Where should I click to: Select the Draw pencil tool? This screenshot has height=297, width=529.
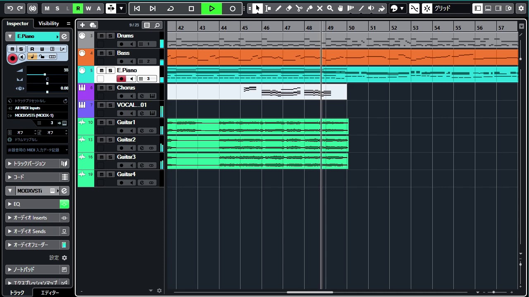(x=278, y=8)
